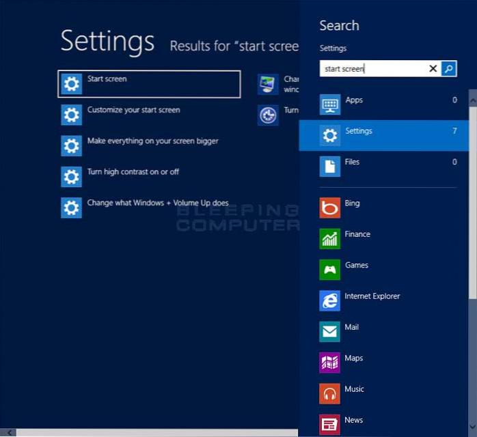Clear the search box with the X
The height and width of the screenshot is (437, 477).
coord(433,68)
